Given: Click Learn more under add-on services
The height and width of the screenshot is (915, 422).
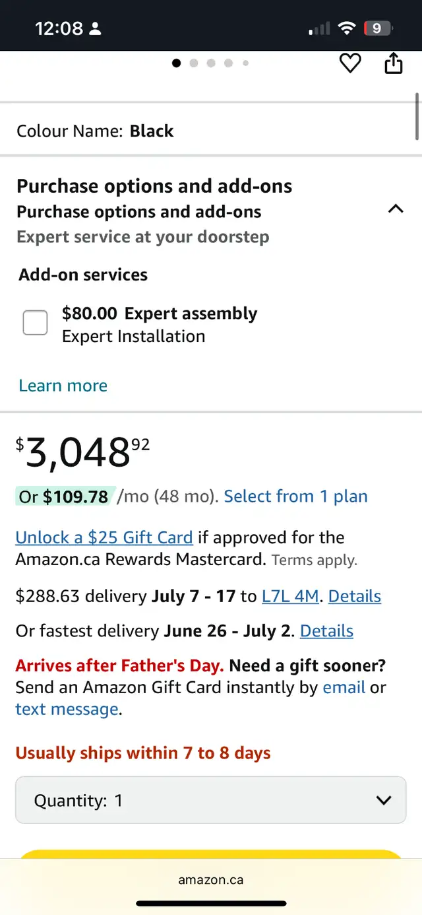Looking at the screenshot, I should click(63, 386).
